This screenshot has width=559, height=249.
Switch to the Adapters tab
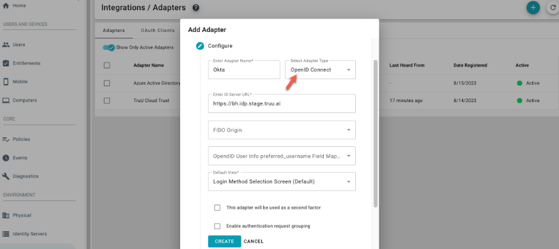114,31
